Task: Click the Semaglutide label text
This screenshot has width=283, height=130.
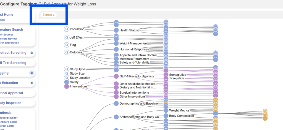Action: [x=178, y=75]
